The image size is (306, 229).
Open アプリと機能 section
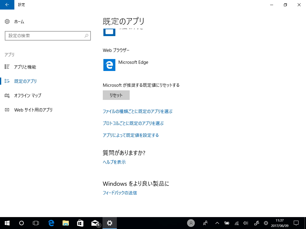pos(25,67)
